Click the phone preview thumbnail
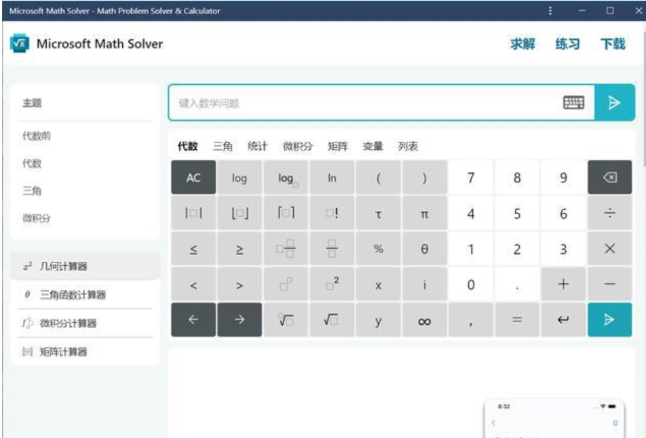The image size is (646, 438). pyautogui.click(x=554, y=418)
